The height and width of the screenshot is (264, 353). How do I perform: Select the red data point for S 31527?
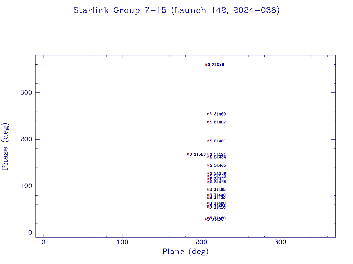click(x=208, y=122)
